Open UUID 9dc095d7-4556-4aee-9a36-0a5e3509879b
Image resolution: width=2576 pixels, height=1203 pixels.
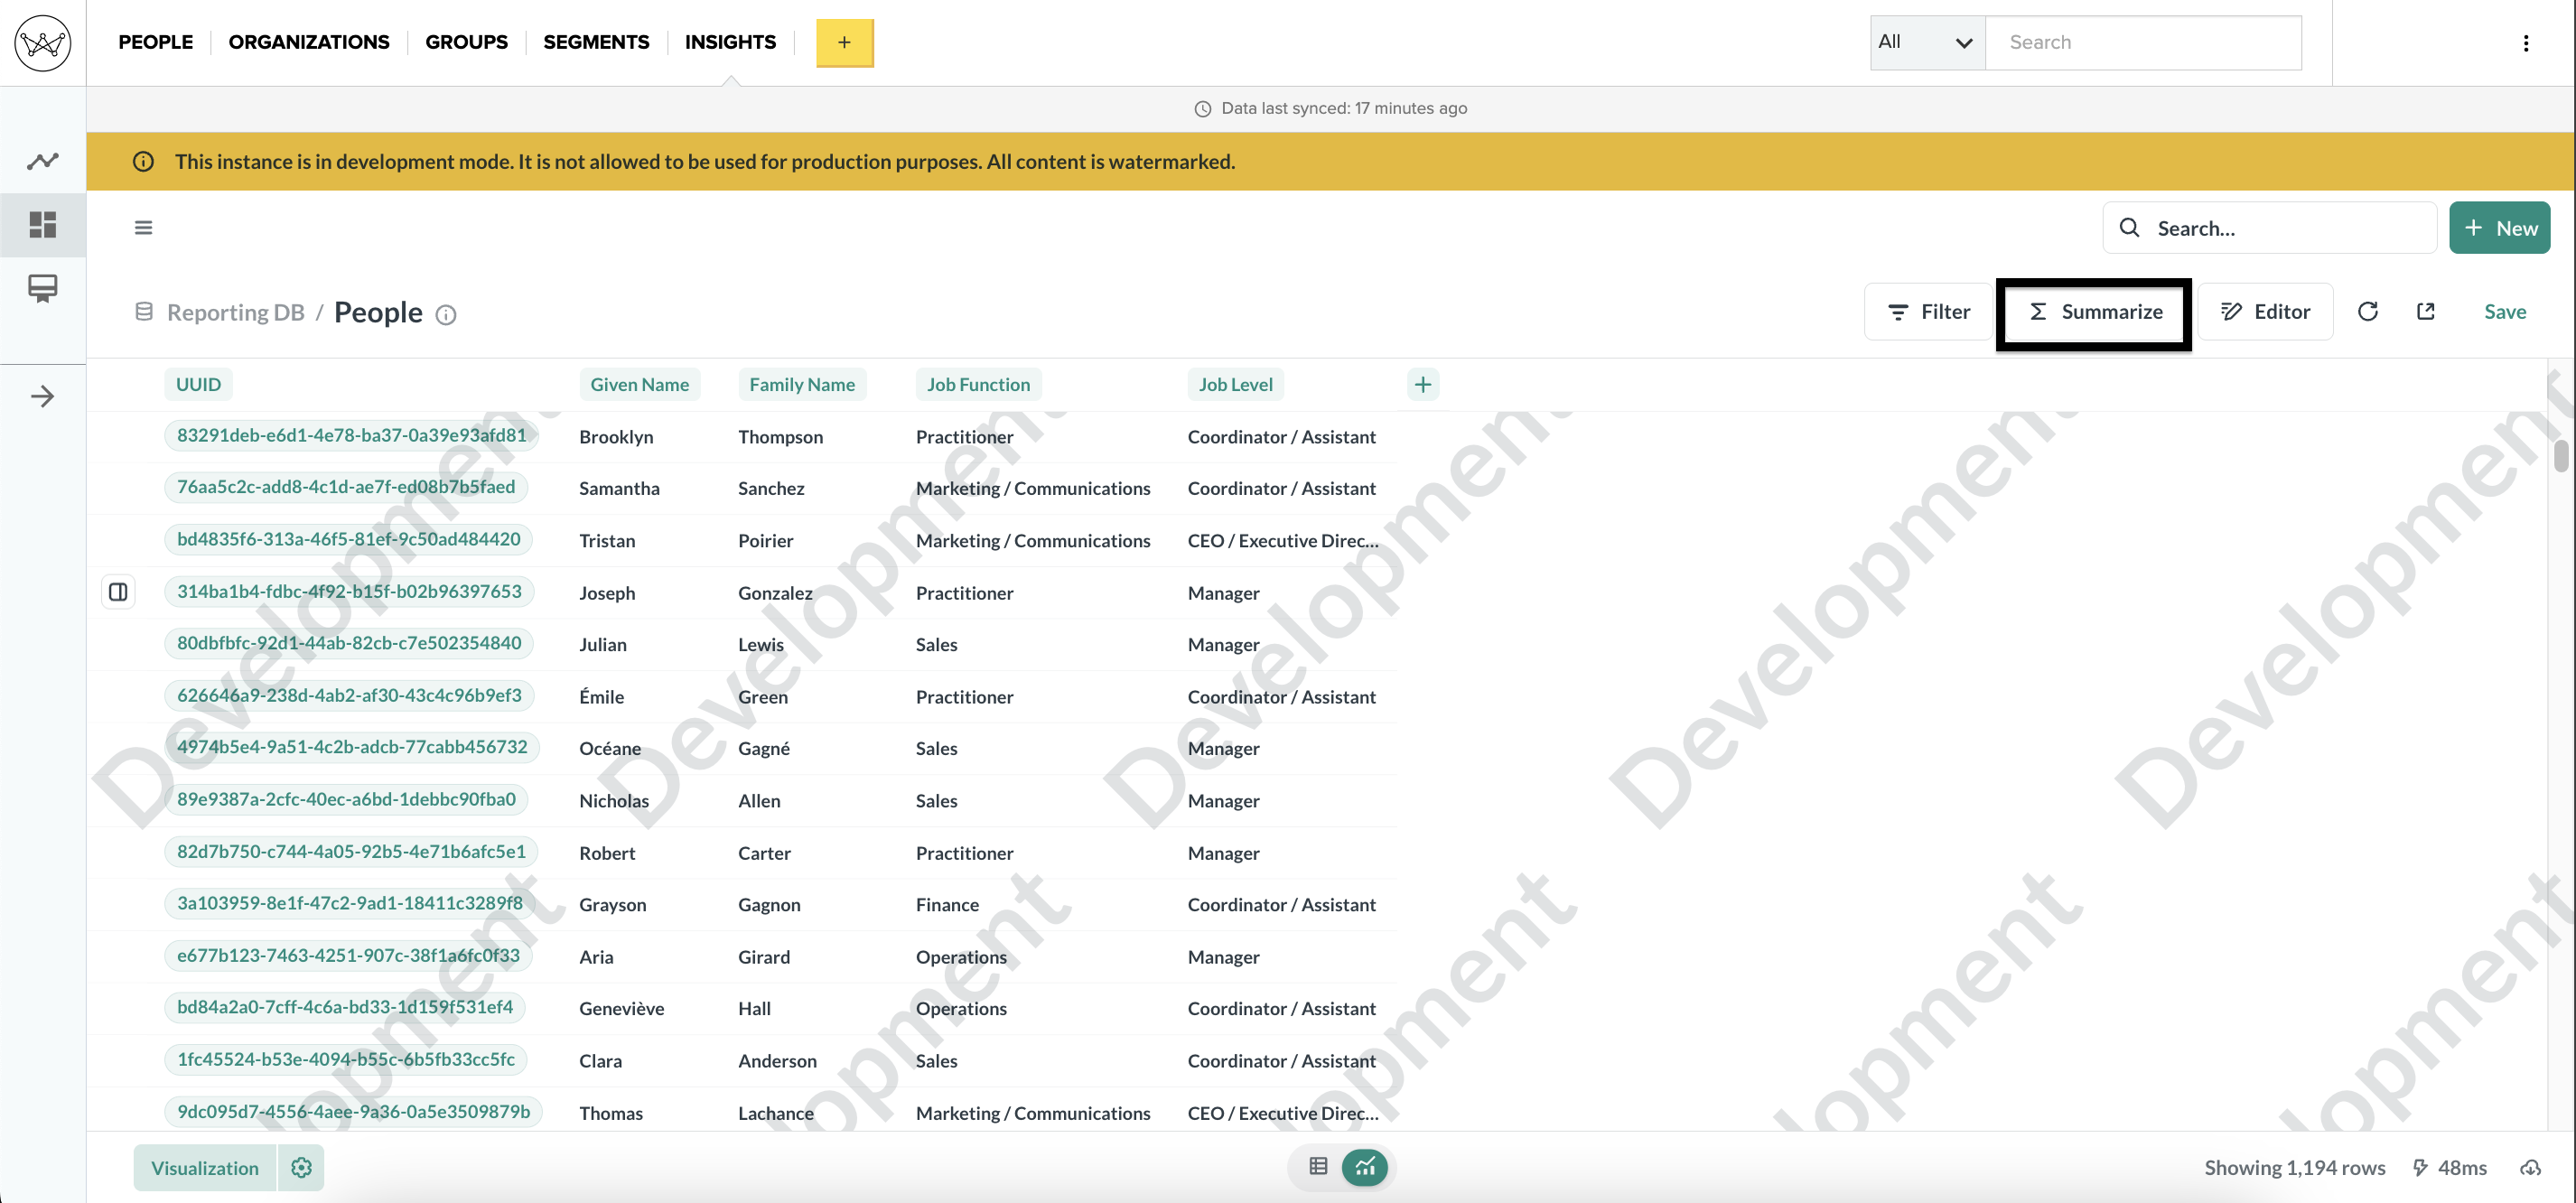[x=354, y=1111]
